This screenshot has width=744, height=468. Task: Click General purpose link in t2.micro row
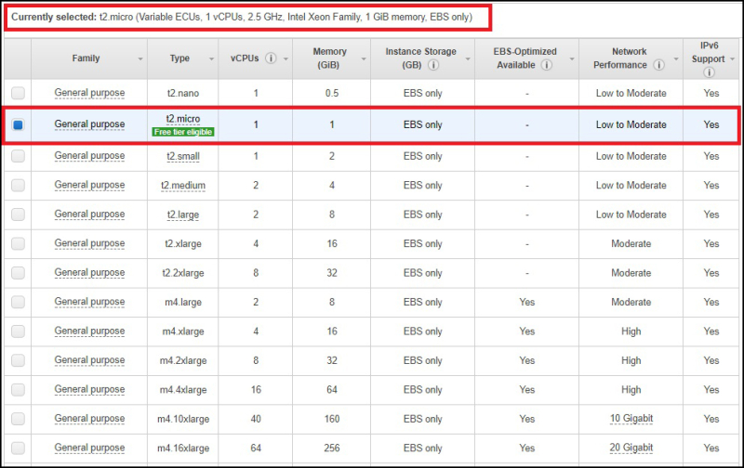89,124
